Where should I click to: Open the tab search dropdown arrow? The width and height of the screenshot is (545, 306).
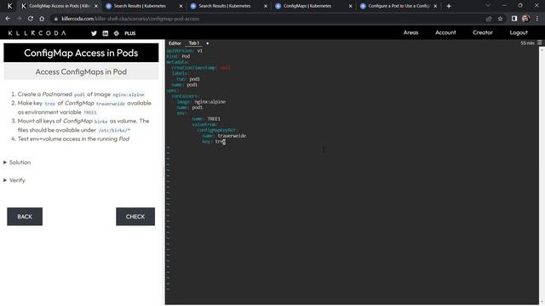tap(488, 6)
